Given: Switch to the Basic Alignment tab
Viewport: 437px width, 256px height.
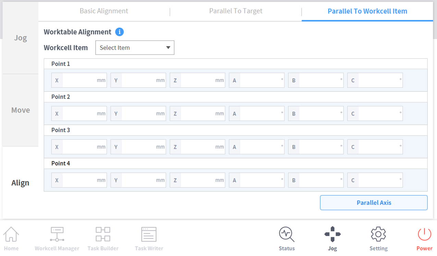Looking at the screenshot, I should coord(104,11).
